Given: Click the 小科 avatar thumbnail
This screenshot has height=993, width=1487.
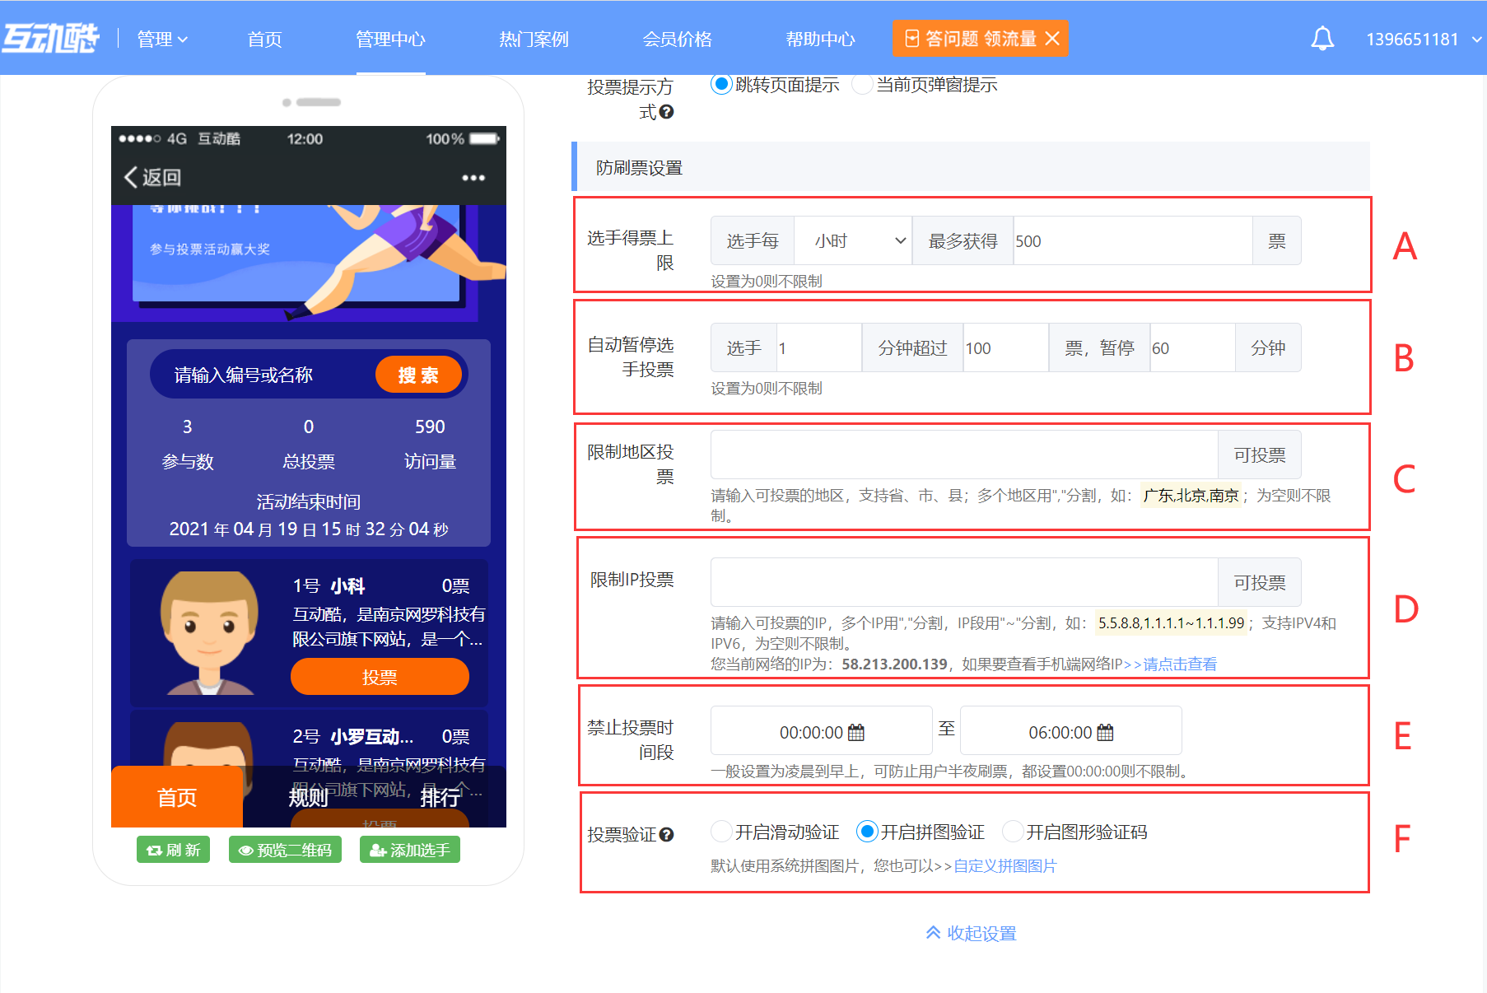Looking at the screenshot, I should tap(209, 632).
